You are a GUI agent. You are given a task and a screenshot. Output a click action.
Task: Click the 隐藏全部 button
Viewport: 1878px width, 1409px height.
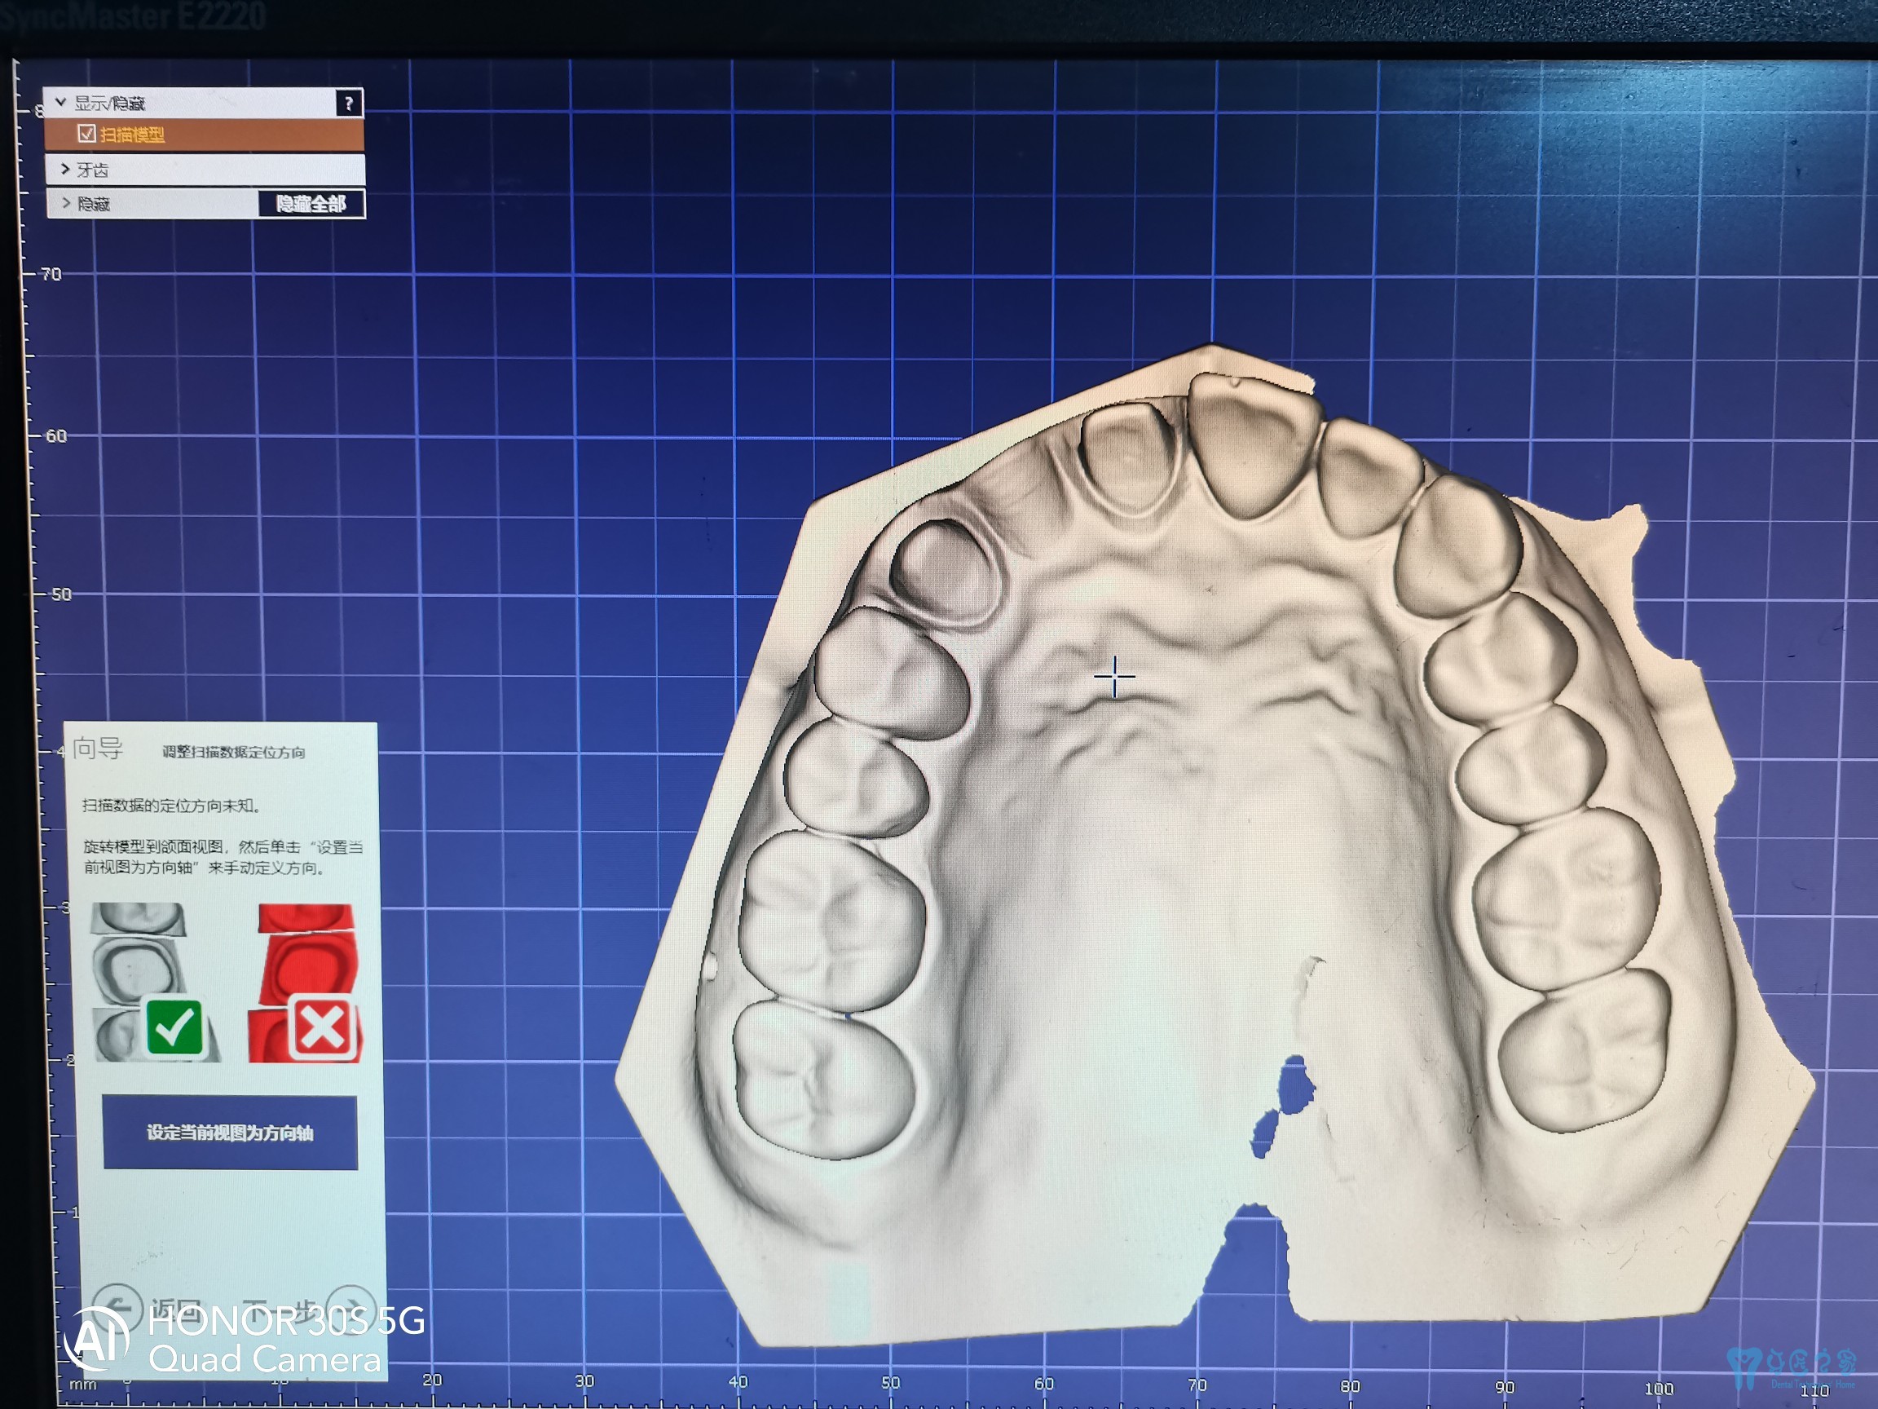[311, 204]
